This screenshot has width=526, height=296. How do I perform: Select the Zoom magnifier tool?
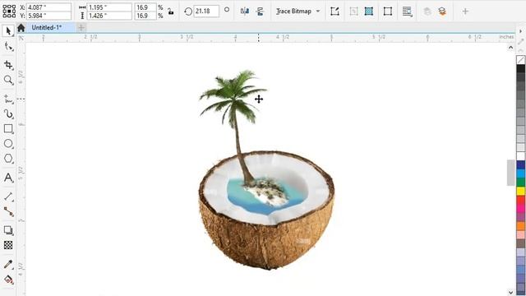[8, 80]
